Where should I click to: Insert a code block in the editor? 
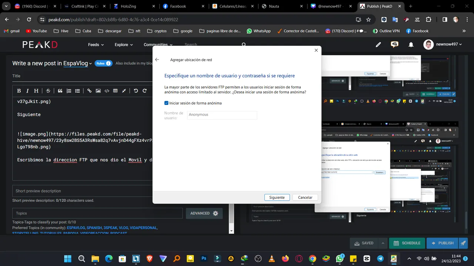coord(107,91)
